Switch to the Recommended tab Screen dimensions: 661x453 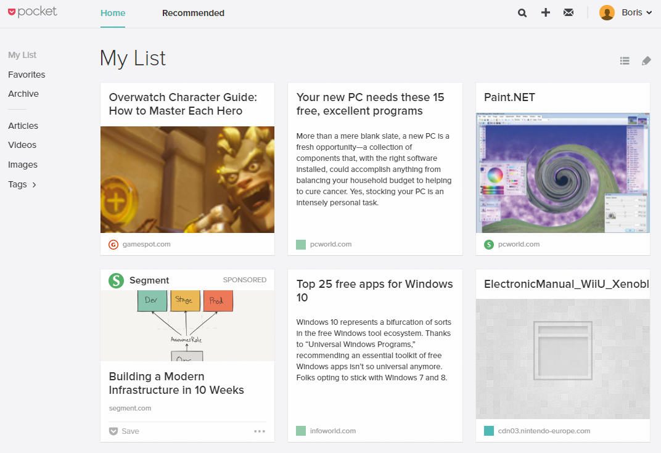(x=193, y=13)
